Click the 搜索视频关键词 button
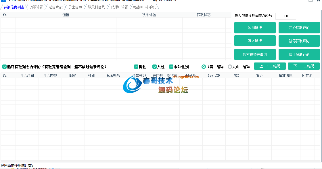Viewport: 322px width, 169px height. (255, 54)
